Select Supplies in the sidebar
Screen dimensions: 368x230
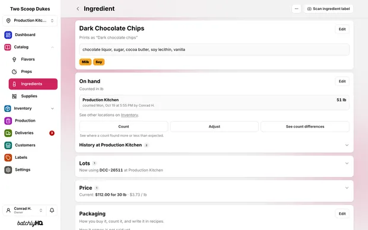point(33,96)
